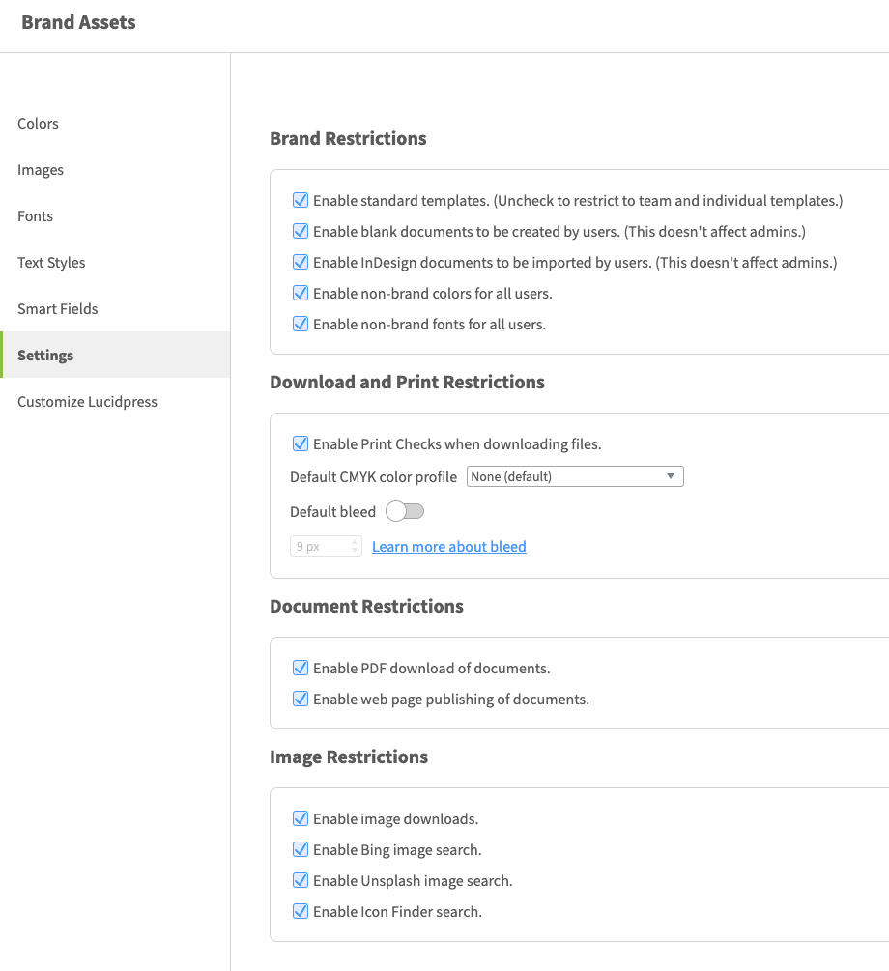This screenshot has width=889, height=971.
Task: Go to Images in sidebar
Action: (115, 170)
